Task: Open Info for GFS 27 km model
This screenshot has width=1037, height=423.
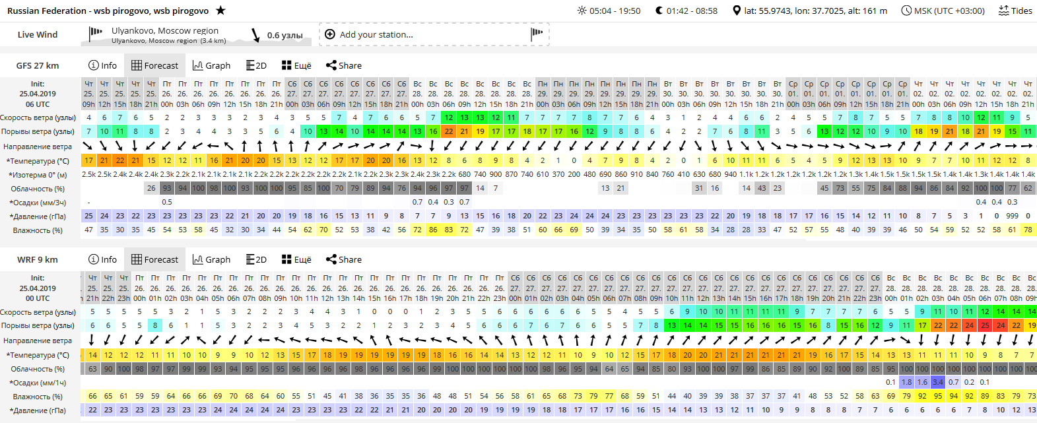Action: coord(102,65)
